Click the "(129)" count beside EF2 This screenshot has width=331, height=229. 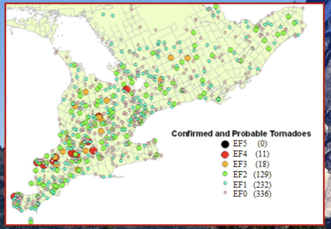[x=262, y=174]
